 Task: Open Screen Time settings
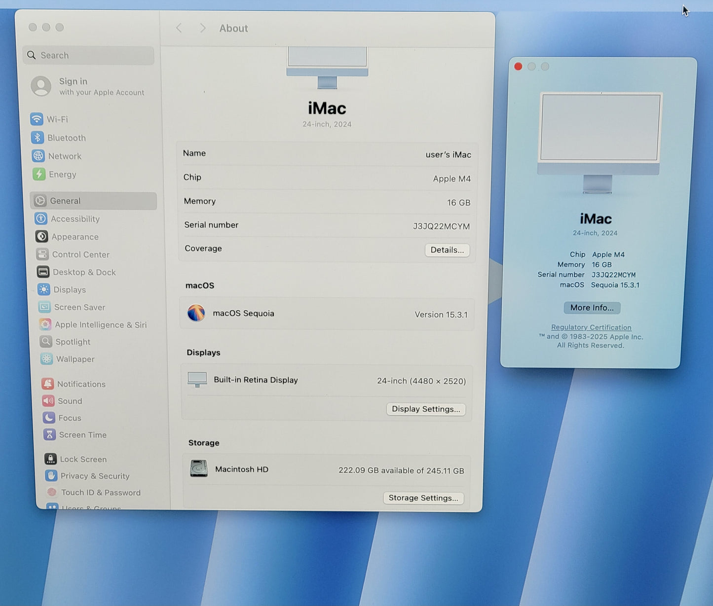tap(49, 434)
